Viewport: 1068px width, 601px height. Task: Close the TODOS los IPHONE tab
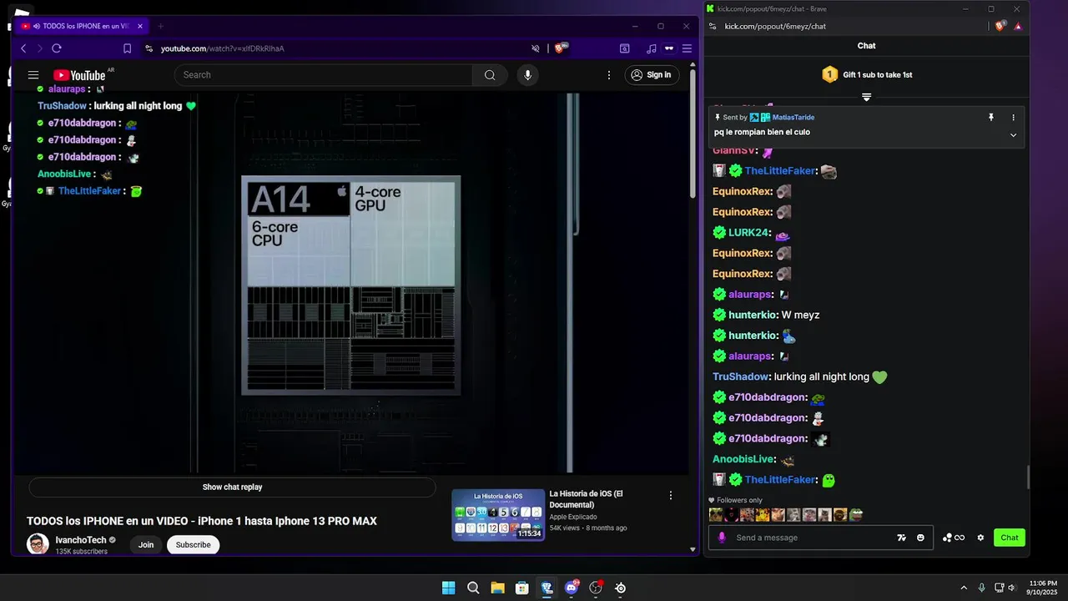[140, 26]
